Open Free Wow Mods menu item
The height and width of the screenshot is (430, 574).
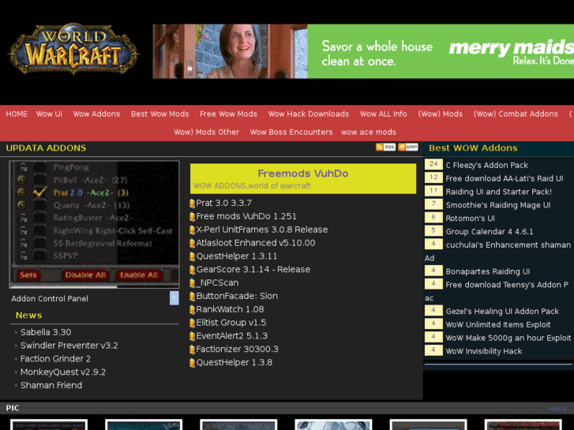click(x=228, y=114)
